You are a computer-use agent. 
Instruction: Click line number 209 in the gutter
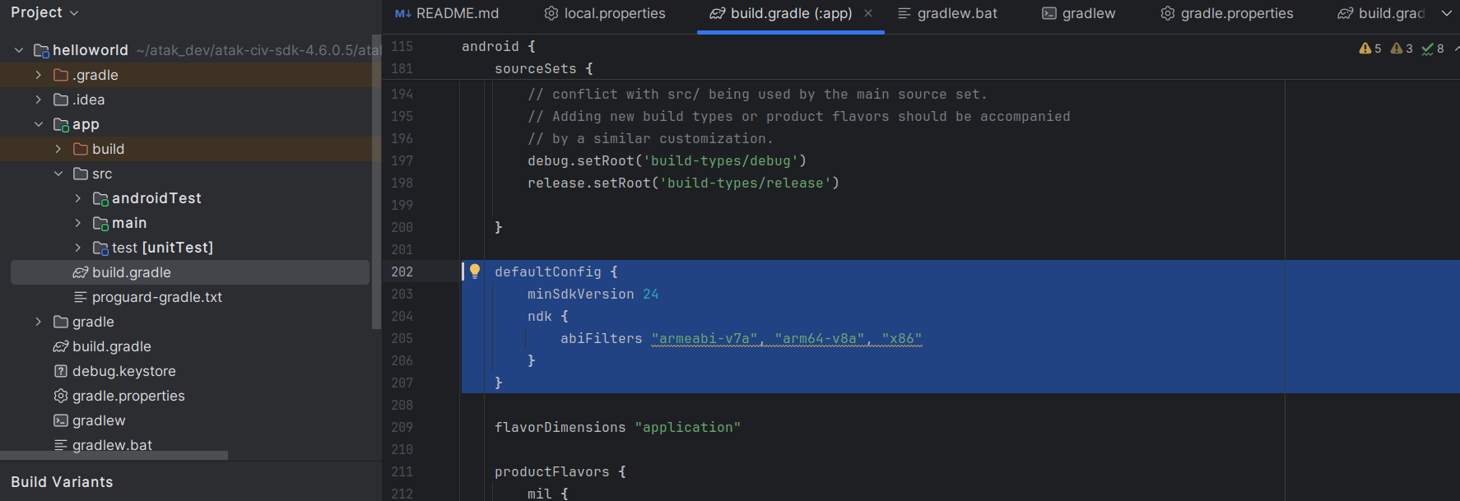tap(402, 427)
